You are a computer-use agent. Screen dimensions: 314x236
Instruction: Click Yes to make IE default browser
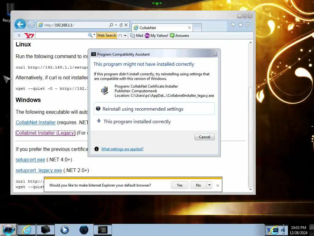[x=180, y=185]
